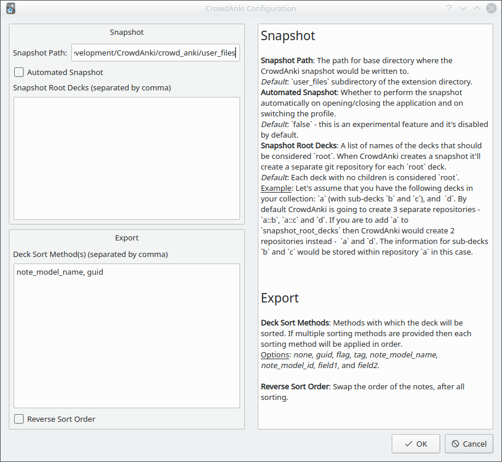Screen dimensions: 502x462
Task: Click the bold 'Deck Sort Methods' help term
Action: (x=295, y=323)
